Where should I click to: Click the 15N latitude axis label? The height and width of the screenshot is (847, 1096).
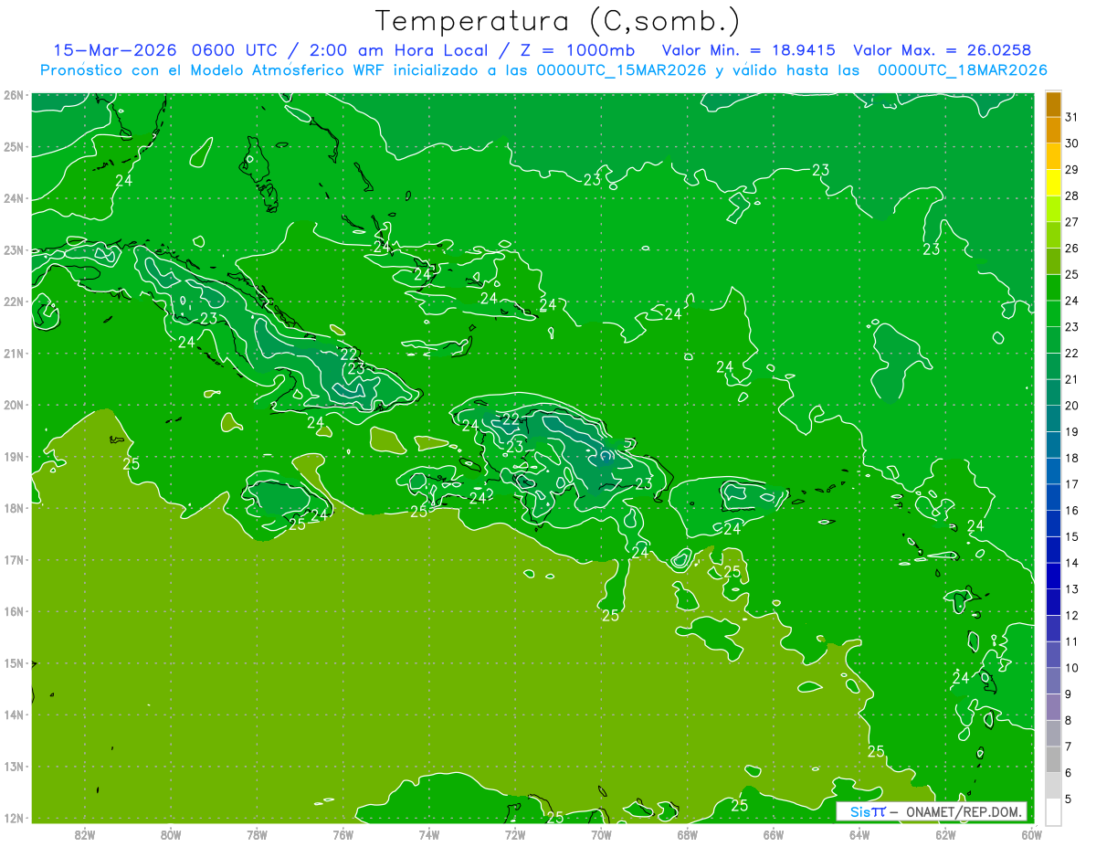14,663
